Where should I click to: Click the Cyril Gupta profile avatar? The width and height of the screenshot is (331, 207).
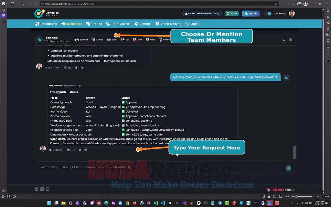pyautogui.click(x=292, y=13)
